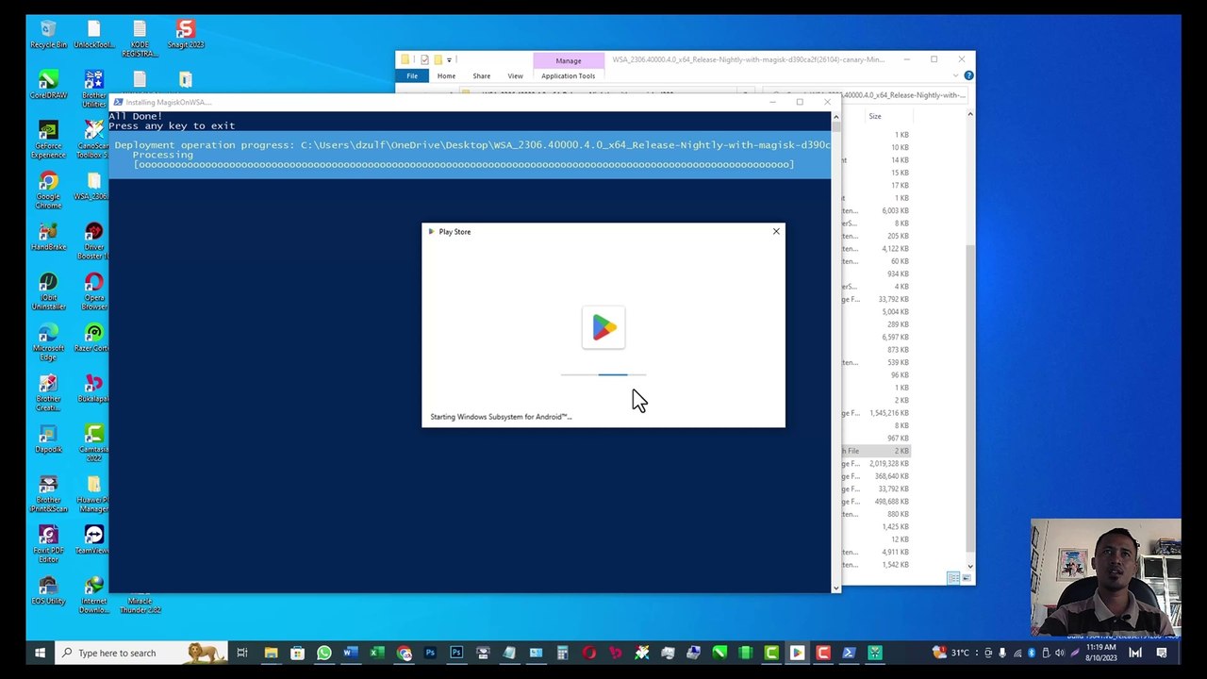Open the Miracle Thunder 2.82 desktop shortcut
The image size is (1207, 679).
point(140,604)
